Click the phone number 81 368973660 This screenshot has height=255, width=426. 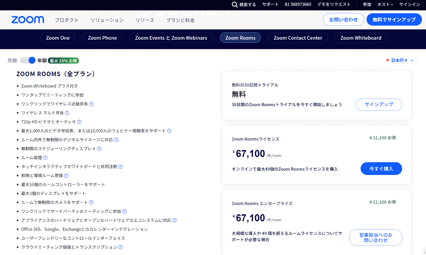click(298, 5)
